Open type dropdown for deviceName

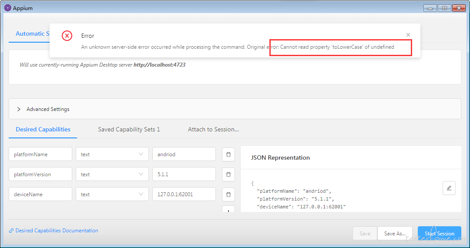[112, 194]
